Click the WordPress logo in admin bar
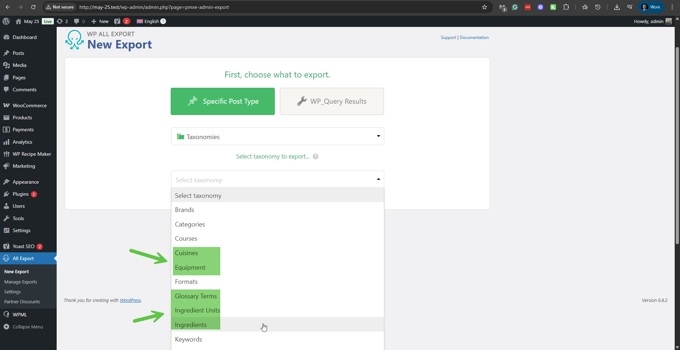680x350 pixels. pyautogui.click(x=6, y=21)
